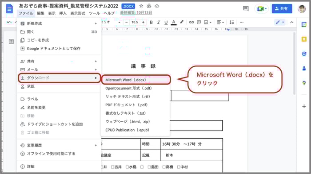
Task: Select OpenDocument 形式 (.odt)
Action: (136, 89)
